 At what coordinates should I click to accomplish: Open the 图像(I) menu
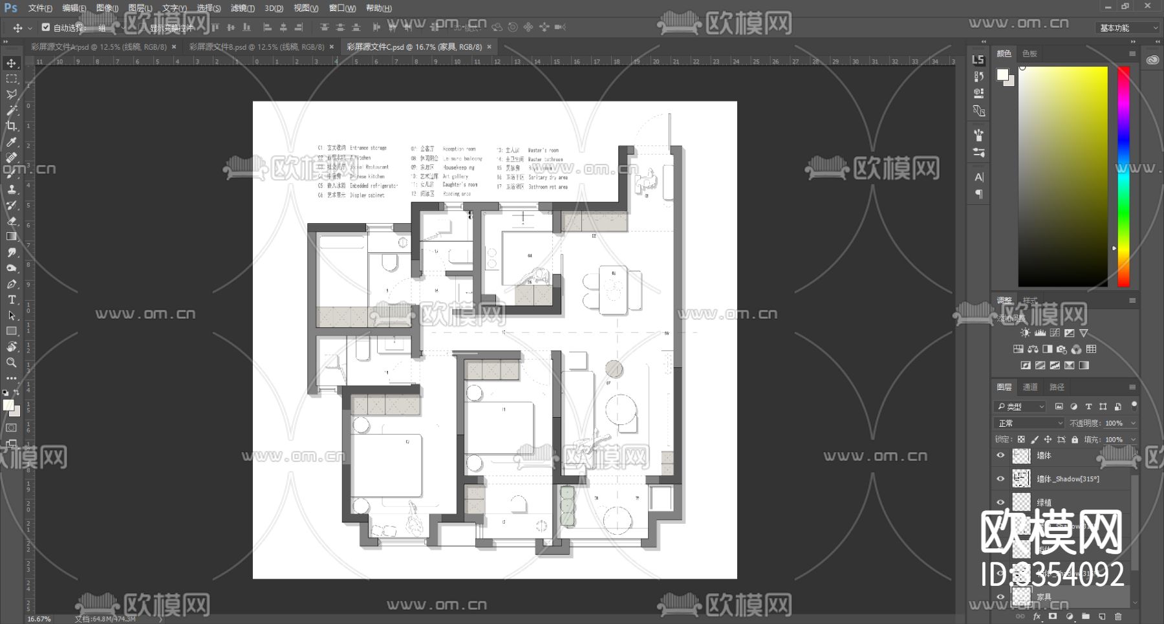tap(107, 8)
